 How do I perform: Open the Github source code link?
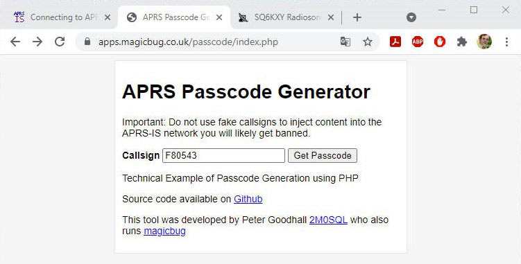click(248, 199)
